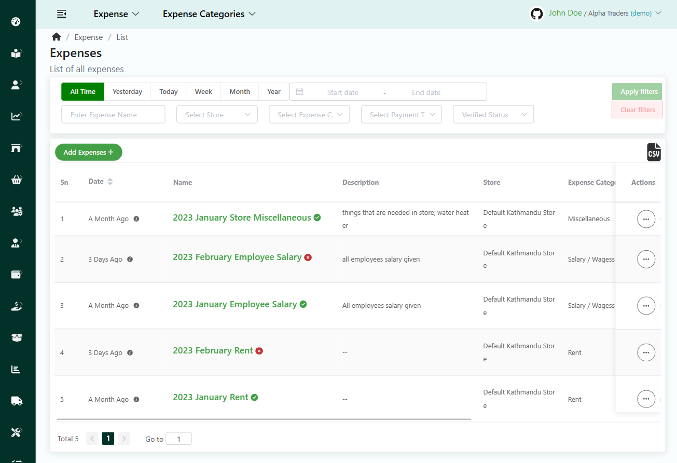Open the tools wrench sidebar icon
Image resolution: width=677 pixels, height=463 pixels.
[16, 432]
